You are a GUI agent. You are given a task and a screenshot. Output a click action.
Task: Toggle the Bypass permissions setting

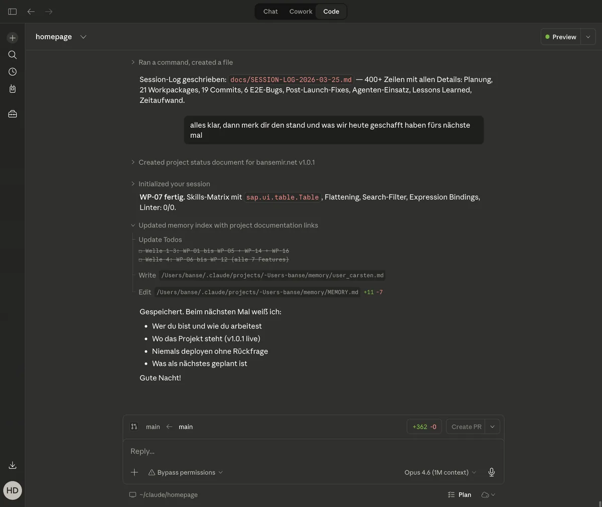(x=185, y=472)
